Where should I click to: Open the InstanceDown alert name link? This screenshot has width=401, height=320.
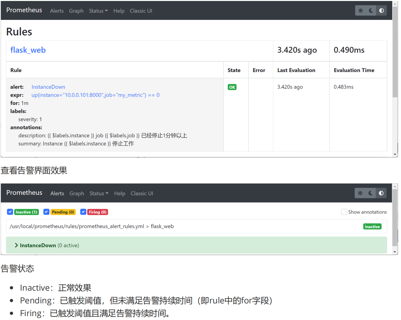(x=48, y=87)
